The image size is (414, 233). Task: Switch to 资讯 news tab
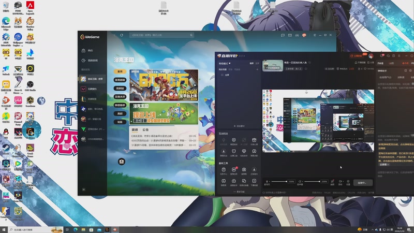point(135,130)
